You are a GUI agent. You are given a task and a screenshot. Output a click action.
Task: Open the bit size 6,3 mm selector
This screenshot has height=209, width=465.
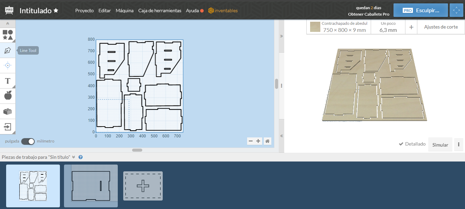[388, 27]
